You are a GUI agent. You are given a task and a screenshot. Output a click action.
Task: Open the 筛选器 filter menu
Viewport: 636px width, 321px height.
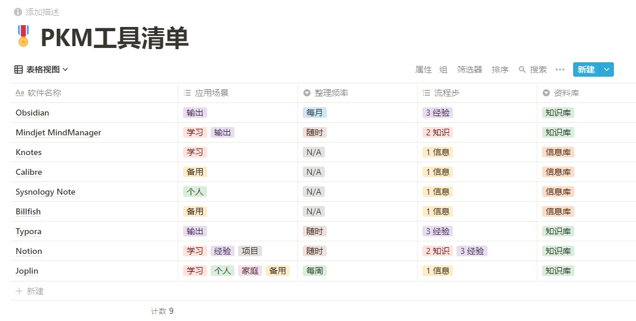pos(469,70)
